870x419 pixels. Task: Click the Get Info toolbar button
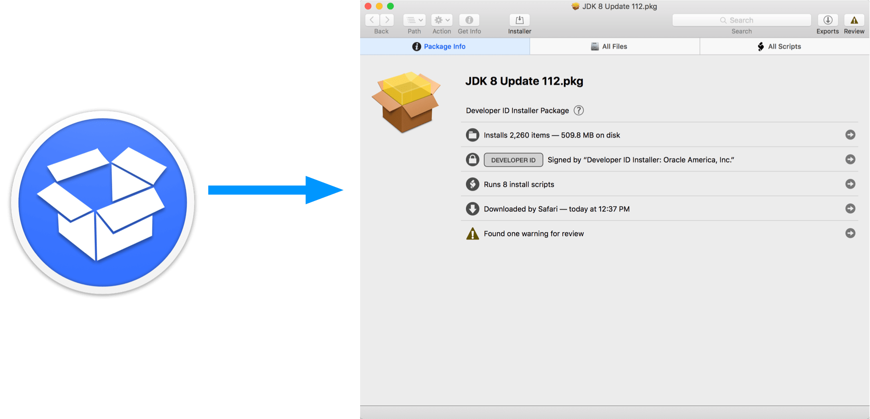(469, 20)
